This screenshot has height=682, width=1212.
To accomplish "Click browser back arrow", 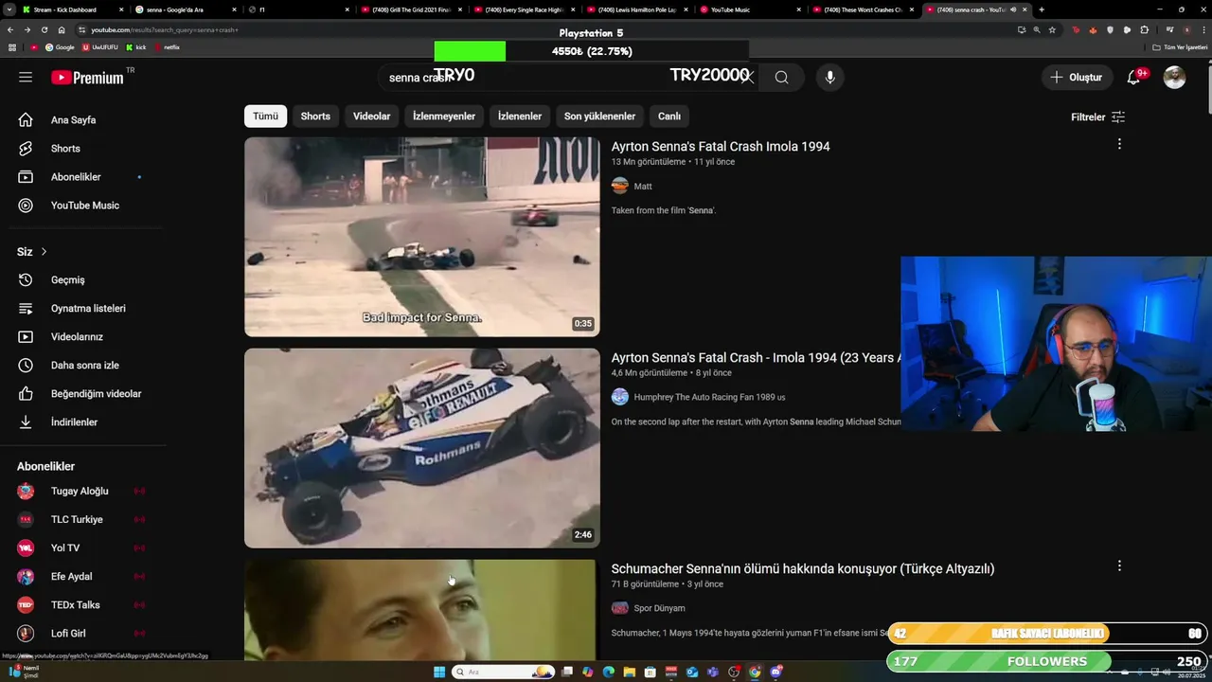I will pos(11,29).
